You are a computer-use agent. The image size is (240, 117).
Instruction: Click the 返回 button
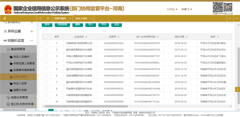click(116, 25)
